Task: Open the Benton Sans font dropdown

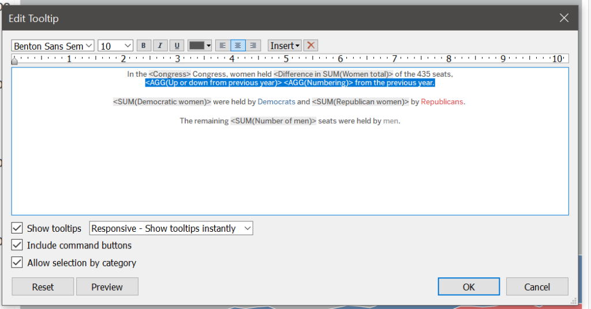Action: (53, 46)
